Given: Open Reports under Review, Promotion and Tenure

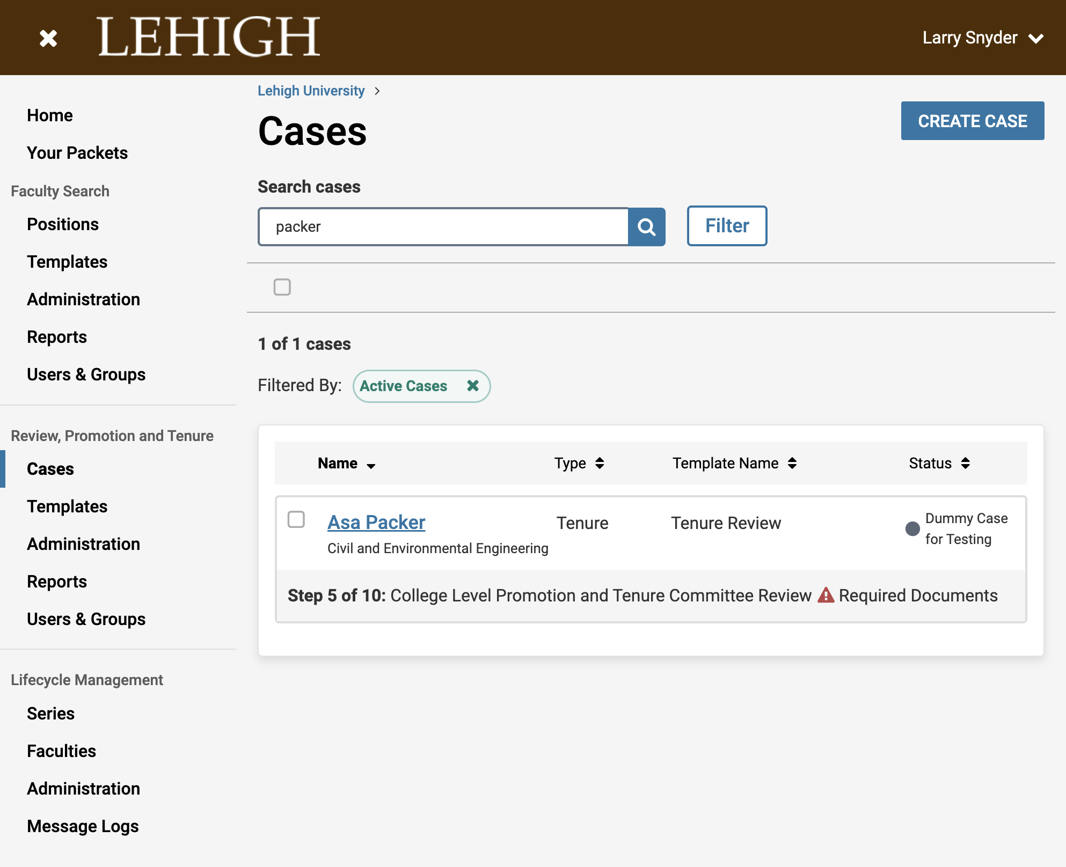Looking at the screenshot, I should 57,582.
